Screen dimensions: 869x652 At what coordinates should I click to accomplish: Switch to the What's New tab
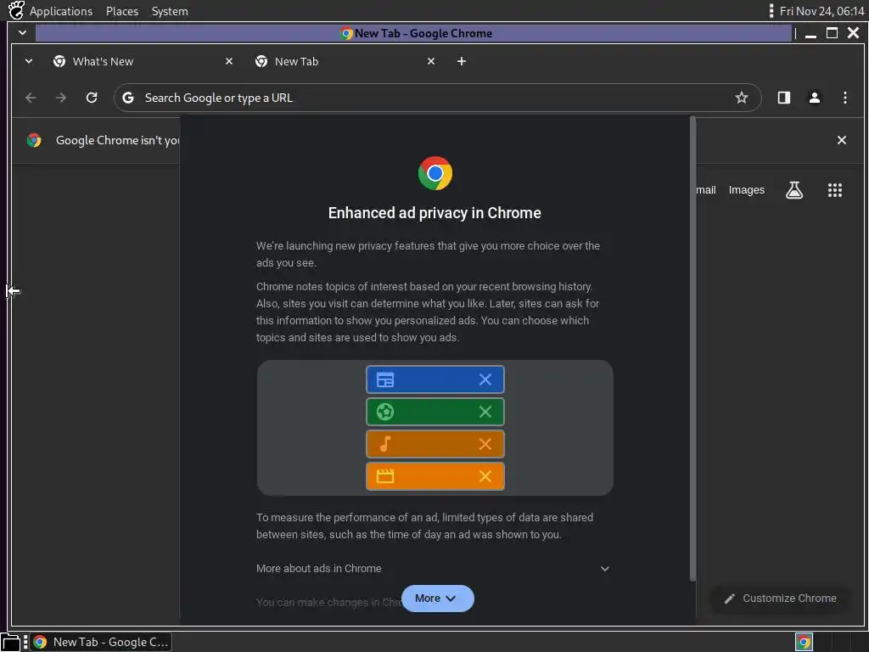(x=142, y=61)
